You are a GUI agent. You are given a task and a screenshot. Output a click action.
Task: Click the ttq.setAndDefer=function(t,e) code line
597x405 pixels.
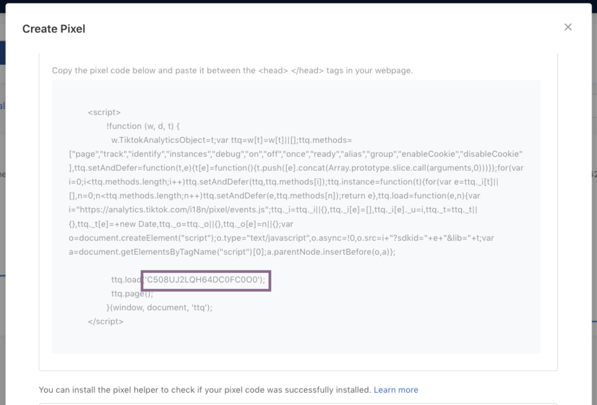[296, 168]
